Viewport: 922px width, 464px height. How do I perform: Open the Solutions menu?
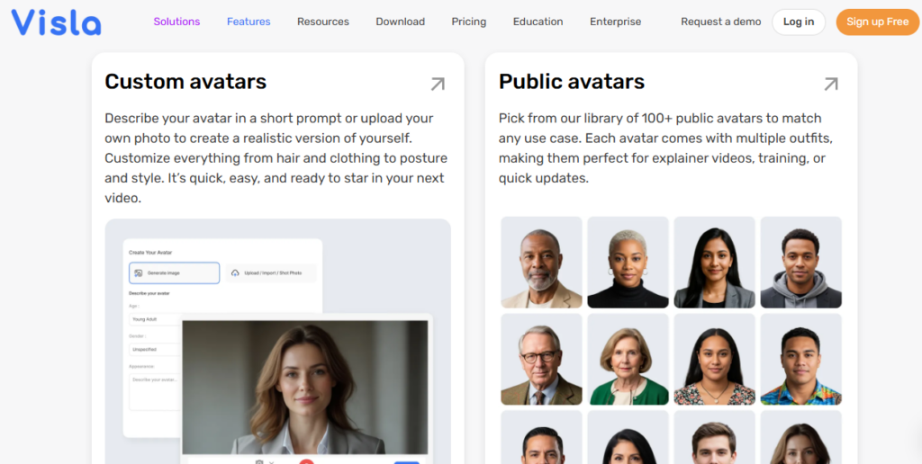click(x=176, y=22)
